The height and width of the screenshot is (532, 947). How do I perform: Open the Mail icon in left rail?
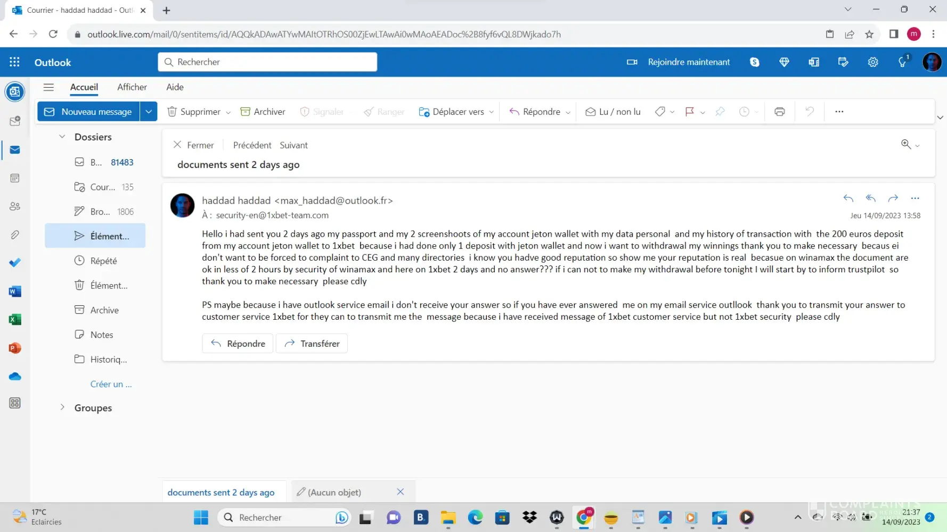click(x=15, y=150)
